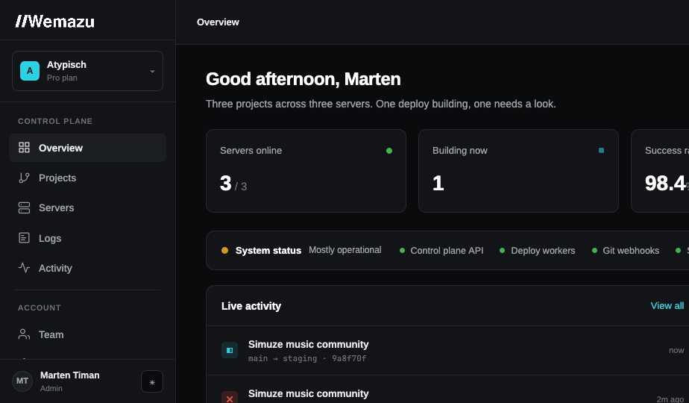Screen dimensions: 689x403
Task: Click the Overview header title
Action: pos(218,22)
